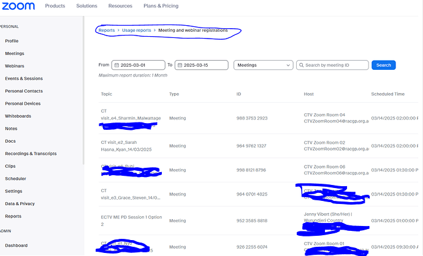This screenshot has width=423, height=256.
Task: Click the Usage reports breadcrumb link
Action: 137,30
